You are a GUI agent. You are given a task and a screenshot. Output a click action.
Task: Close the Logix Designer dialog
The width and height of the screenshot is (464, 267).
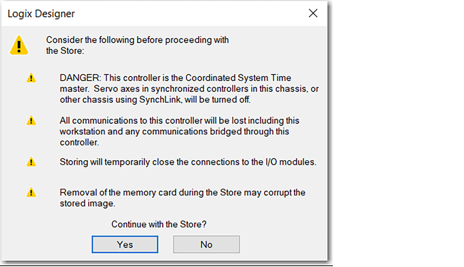(x=313, y=13)
